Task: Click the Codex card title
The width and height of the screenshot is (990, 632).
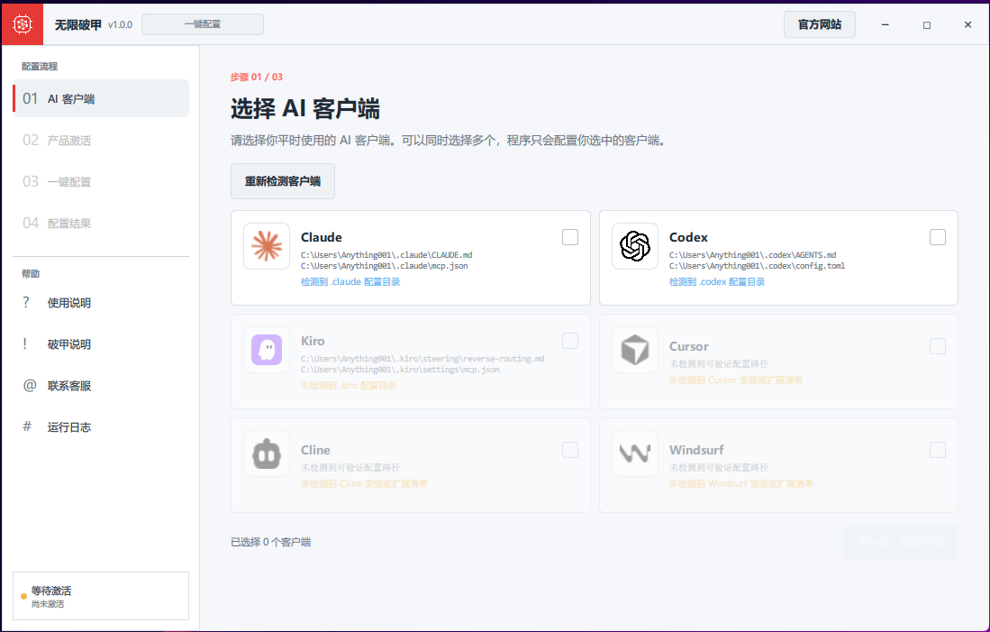Action: click(x=688, y=237)
